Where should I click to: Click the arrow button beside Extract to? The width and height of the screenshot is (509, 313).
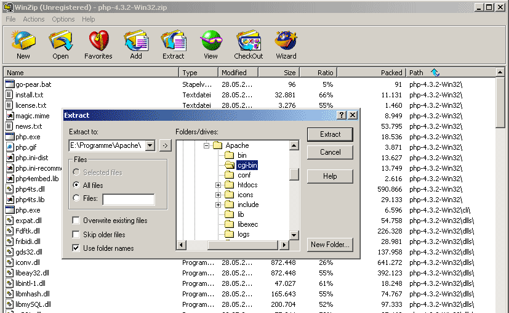pos(165,145)
